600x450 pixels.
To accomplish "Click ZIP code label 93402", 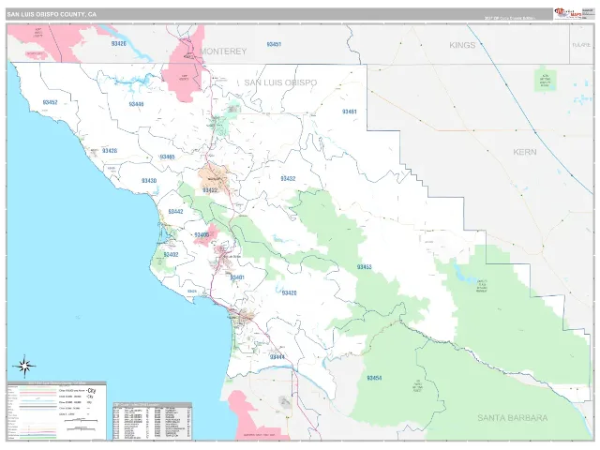I will (x=171, y=254).
